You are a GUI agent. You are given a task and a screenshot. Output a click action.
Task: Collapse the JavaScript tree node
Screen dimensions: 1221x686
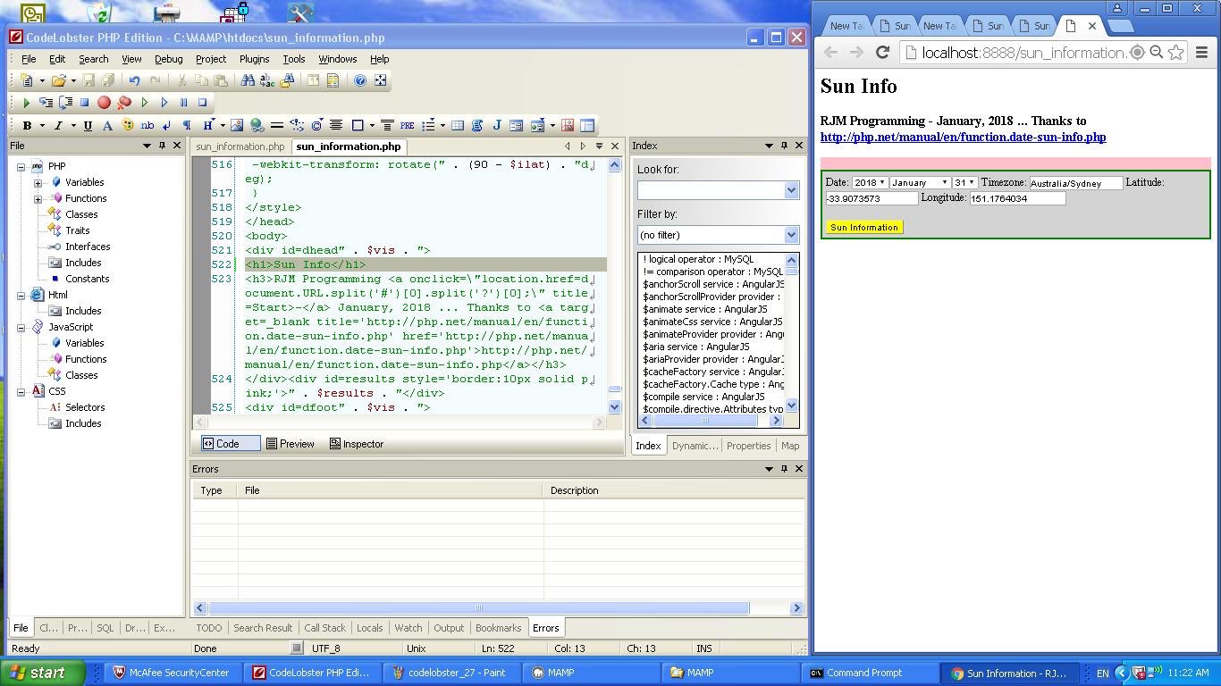point(21,327)
